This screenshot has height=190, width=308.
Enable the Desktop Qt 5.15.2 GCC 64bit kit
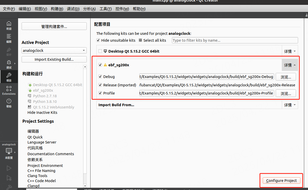pos(100,51)
